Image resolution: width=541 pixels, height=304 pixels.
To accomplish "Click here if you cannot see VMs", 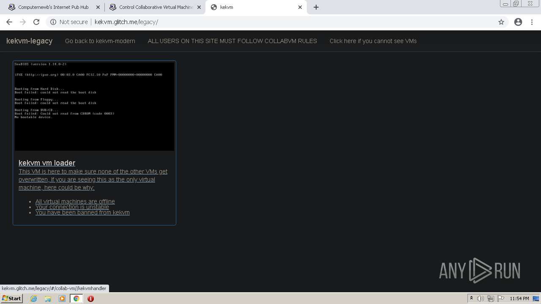I will pos(373,41).
